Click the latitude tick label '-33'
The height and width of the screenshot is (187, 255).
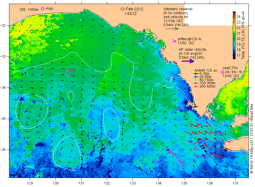pos(3,56)
